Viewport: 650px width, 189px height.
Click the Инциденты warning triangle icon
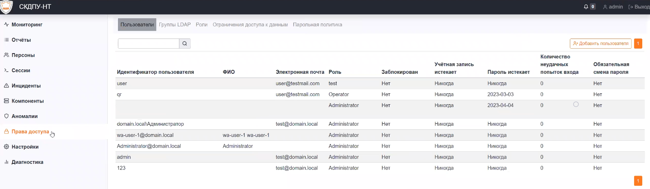[7, 86]
